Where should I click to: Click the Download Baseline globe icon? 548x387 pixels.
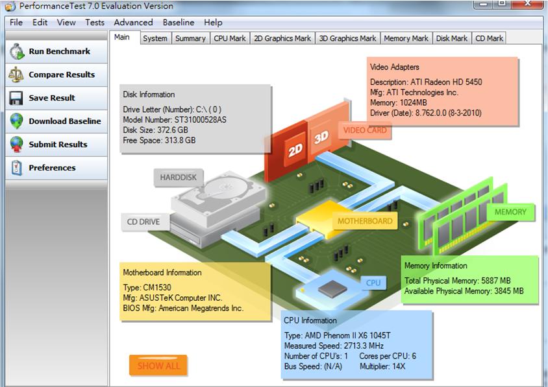[x=16, y=121]
